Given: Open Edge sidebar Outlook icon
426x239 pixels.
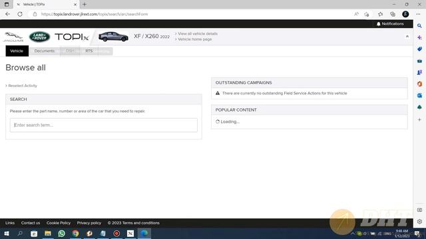Looking at the screenshot, I should pos(419,96).
